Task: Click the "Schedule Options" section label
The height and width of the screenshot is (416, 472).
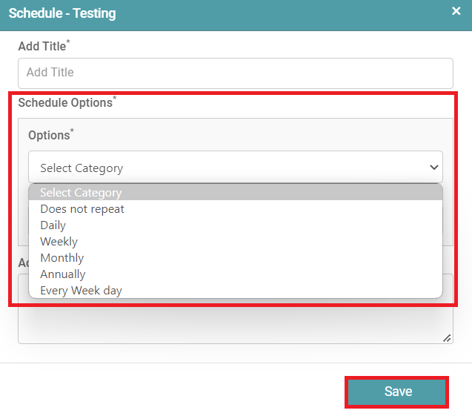Action: point(65,103)
